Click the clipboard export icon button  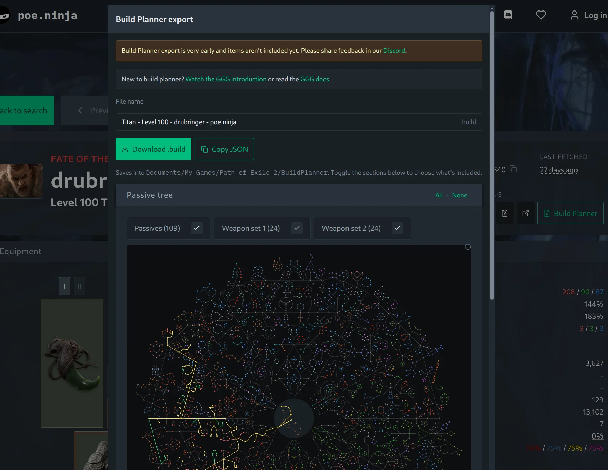(505, 213)
